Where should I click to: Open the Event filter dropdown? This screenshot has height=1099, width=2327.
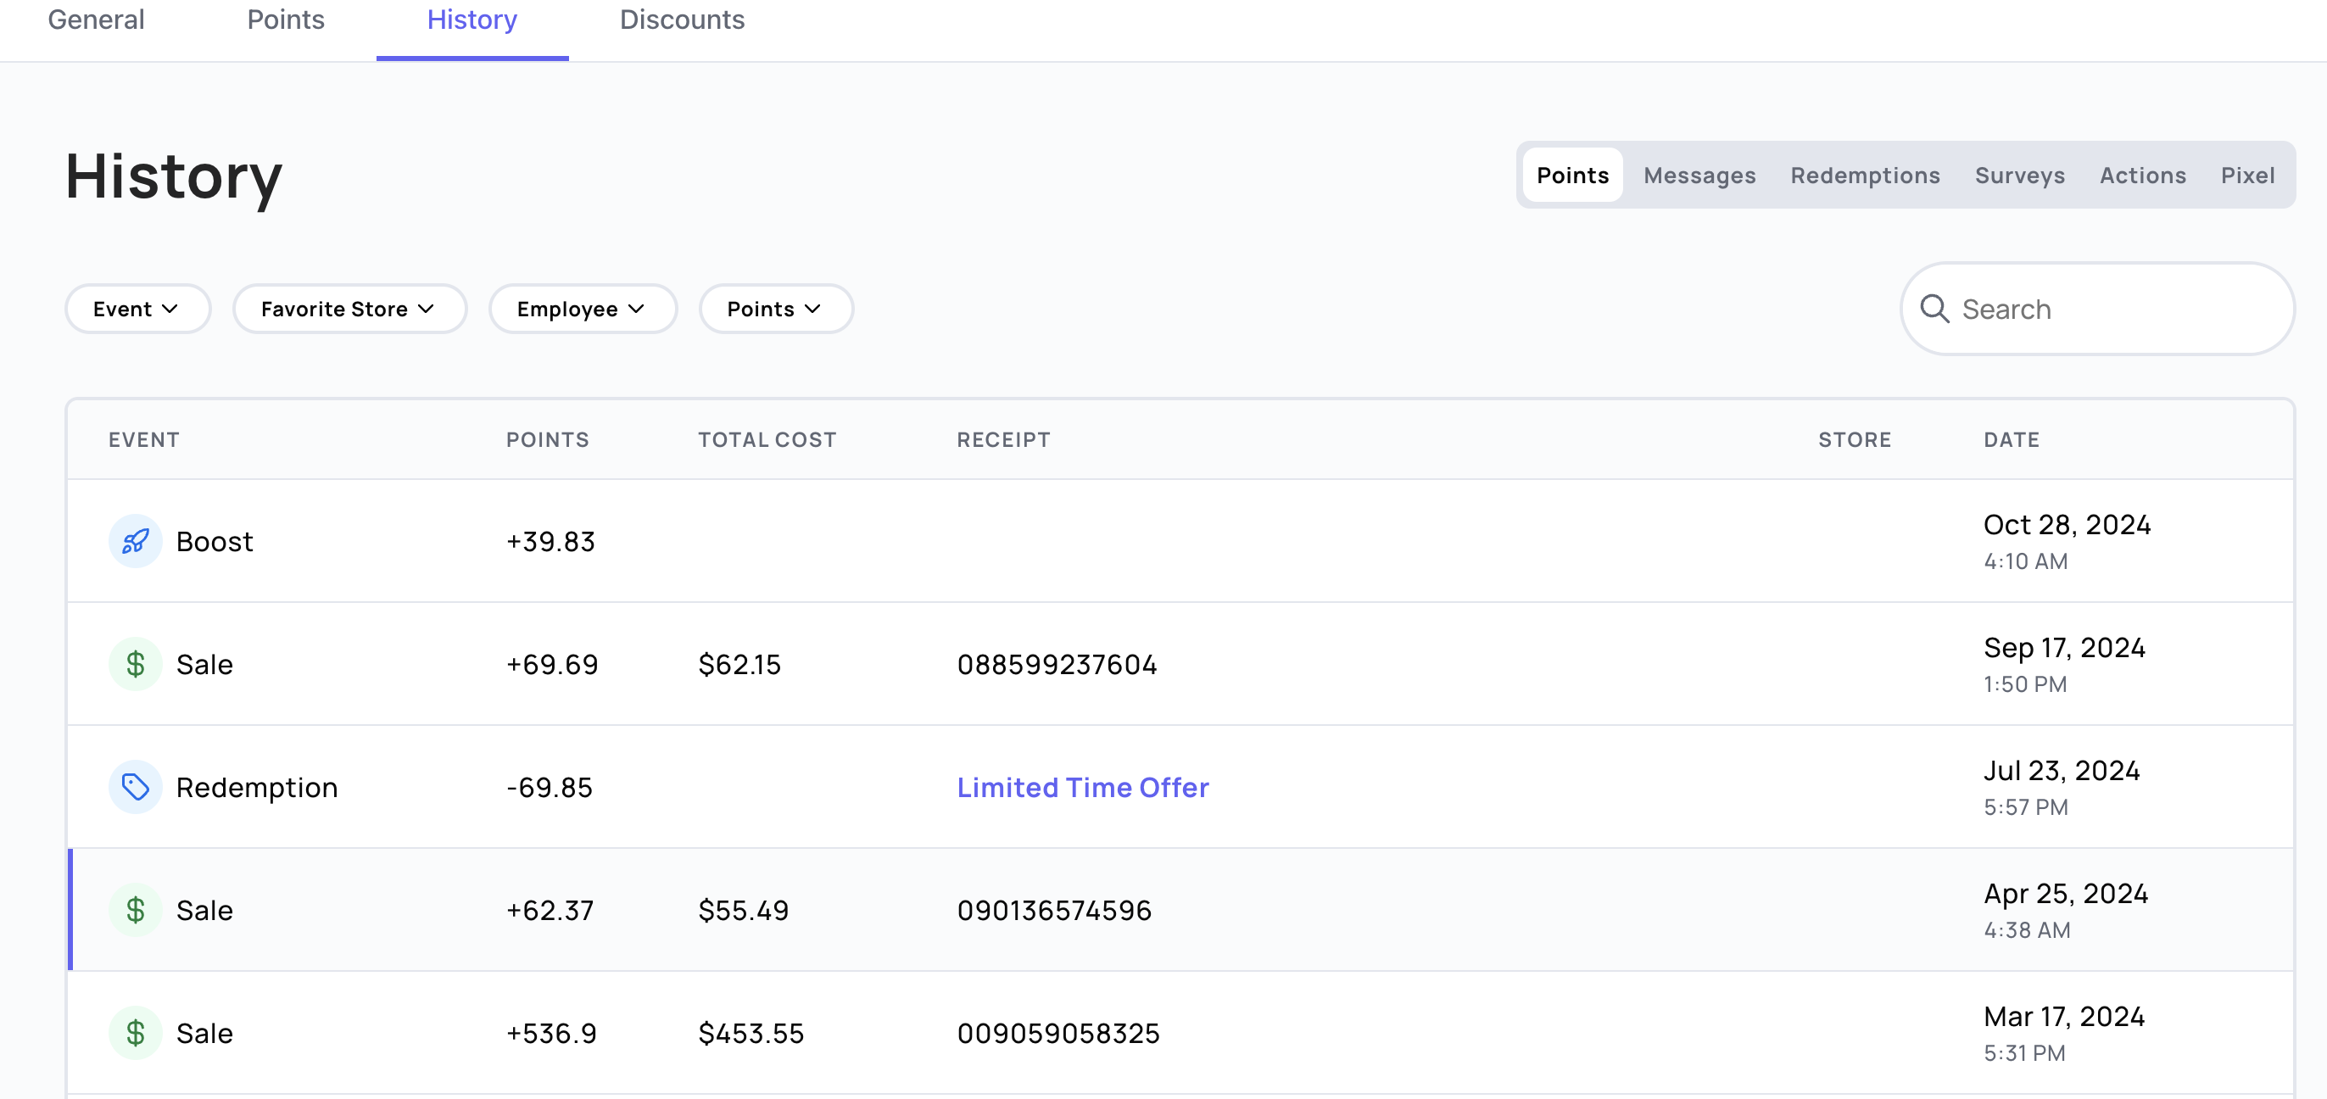point(137,309)
